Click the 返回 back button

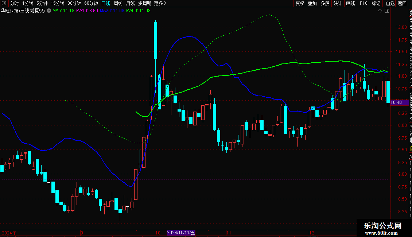(x=402, y=3)
